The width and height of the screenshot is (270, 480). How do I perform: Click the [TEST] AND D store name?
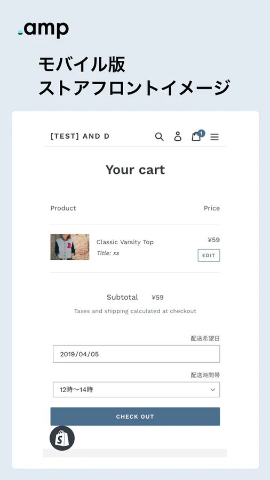(80, 136)
